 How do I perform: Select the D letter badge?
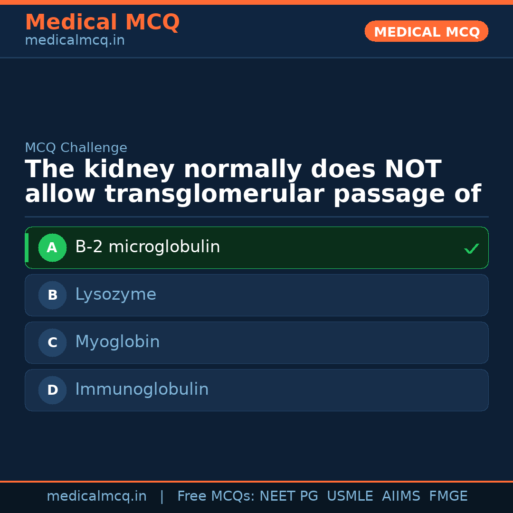(x=52, y=390)
